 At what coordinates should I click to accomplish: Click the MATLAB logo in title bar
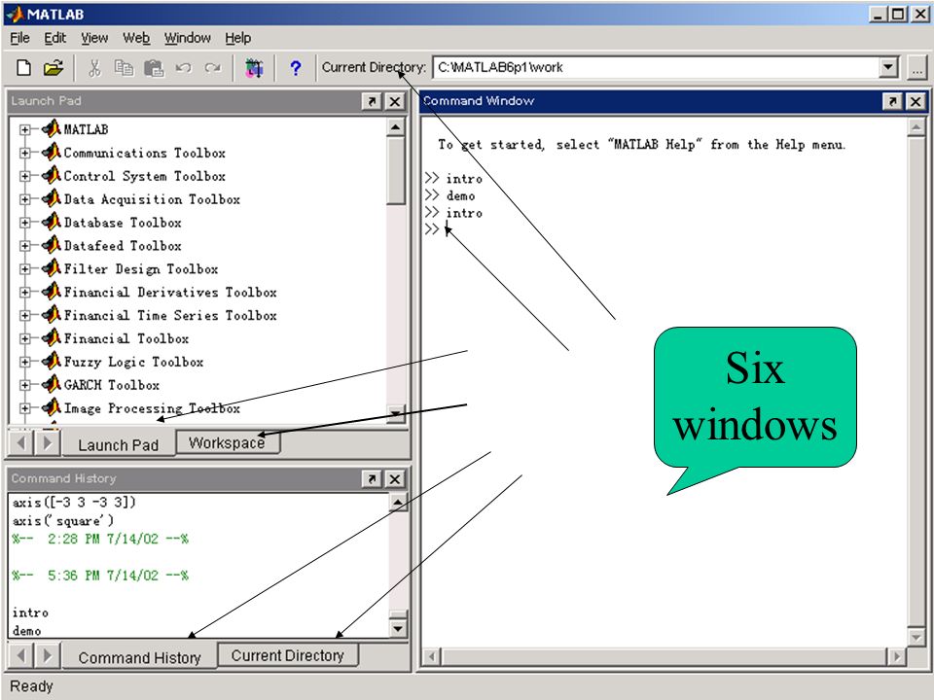15,14
